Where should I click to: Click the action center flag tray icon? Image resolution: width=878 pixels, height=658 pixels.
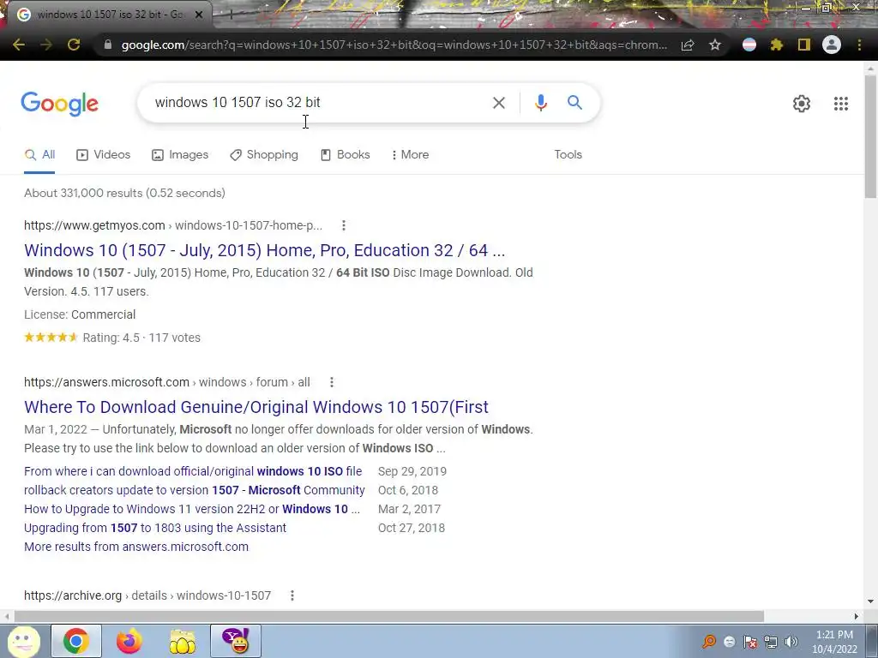750,642
